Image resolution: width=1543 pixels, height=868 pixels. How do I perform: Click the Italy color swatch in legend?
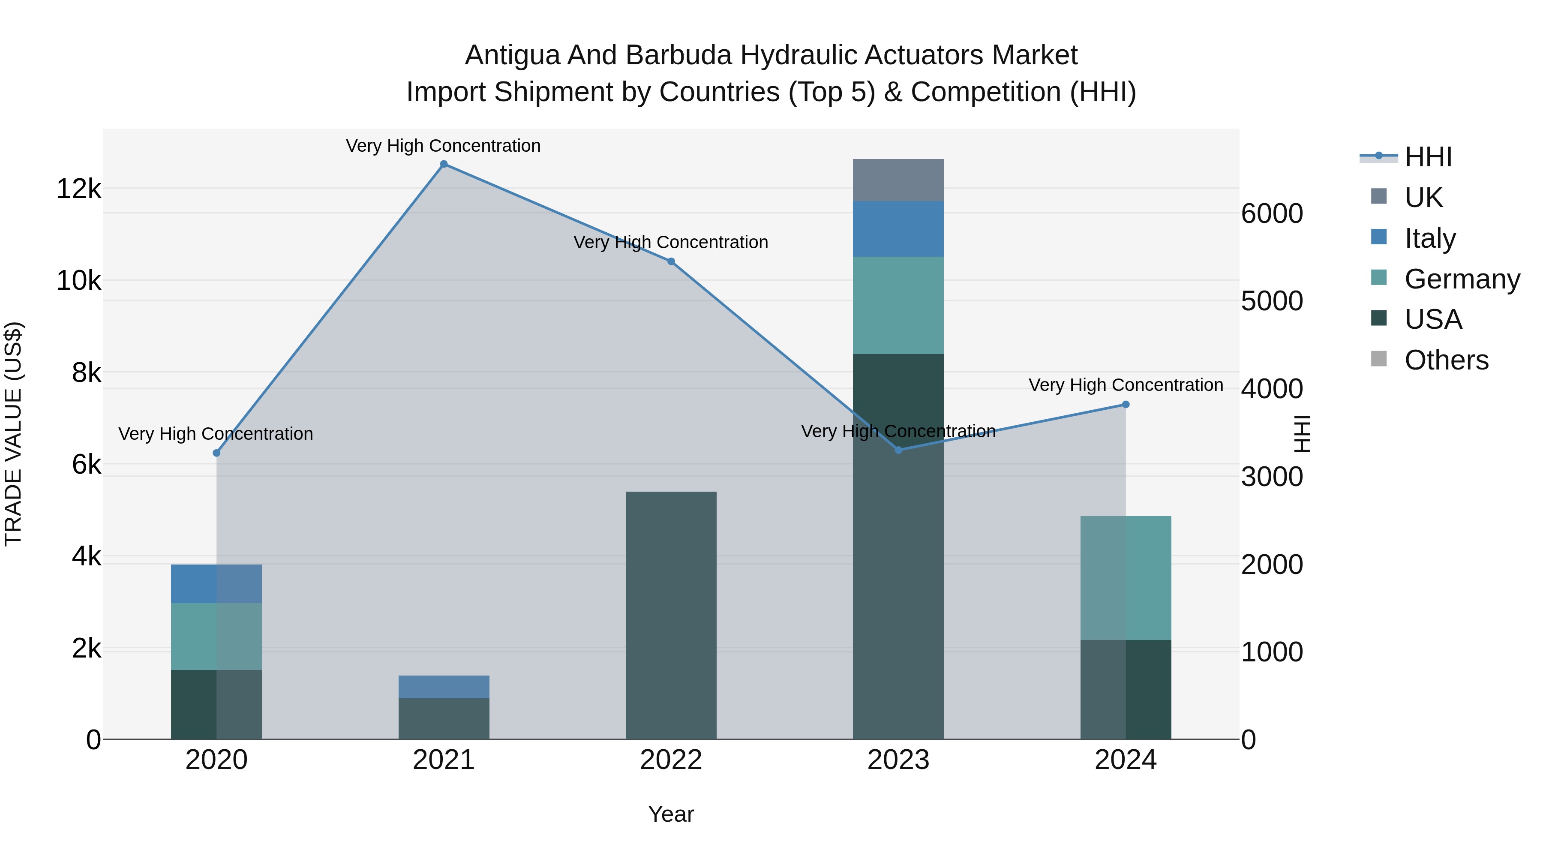(x=1379, y=237)
